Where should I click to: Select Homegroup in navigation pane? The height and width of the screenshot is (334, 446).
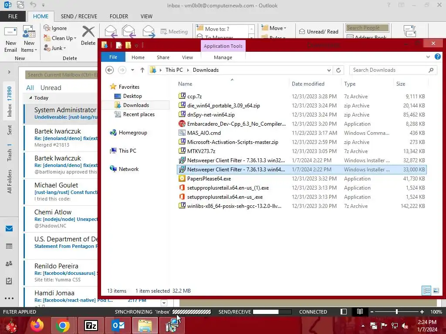point(128,132)
